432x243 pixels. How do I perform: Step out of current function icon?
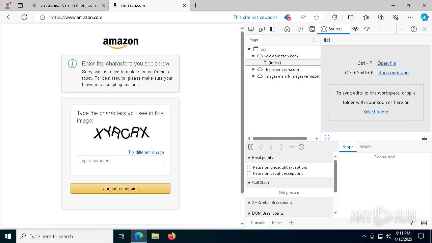point(281,147)
